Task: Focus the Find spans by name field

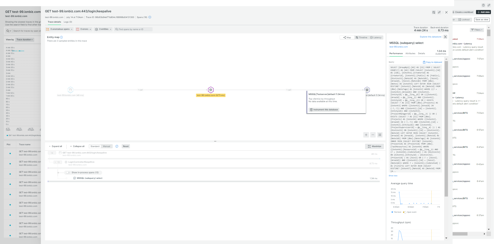Action: pyautogui.click(x=134, y=29)
